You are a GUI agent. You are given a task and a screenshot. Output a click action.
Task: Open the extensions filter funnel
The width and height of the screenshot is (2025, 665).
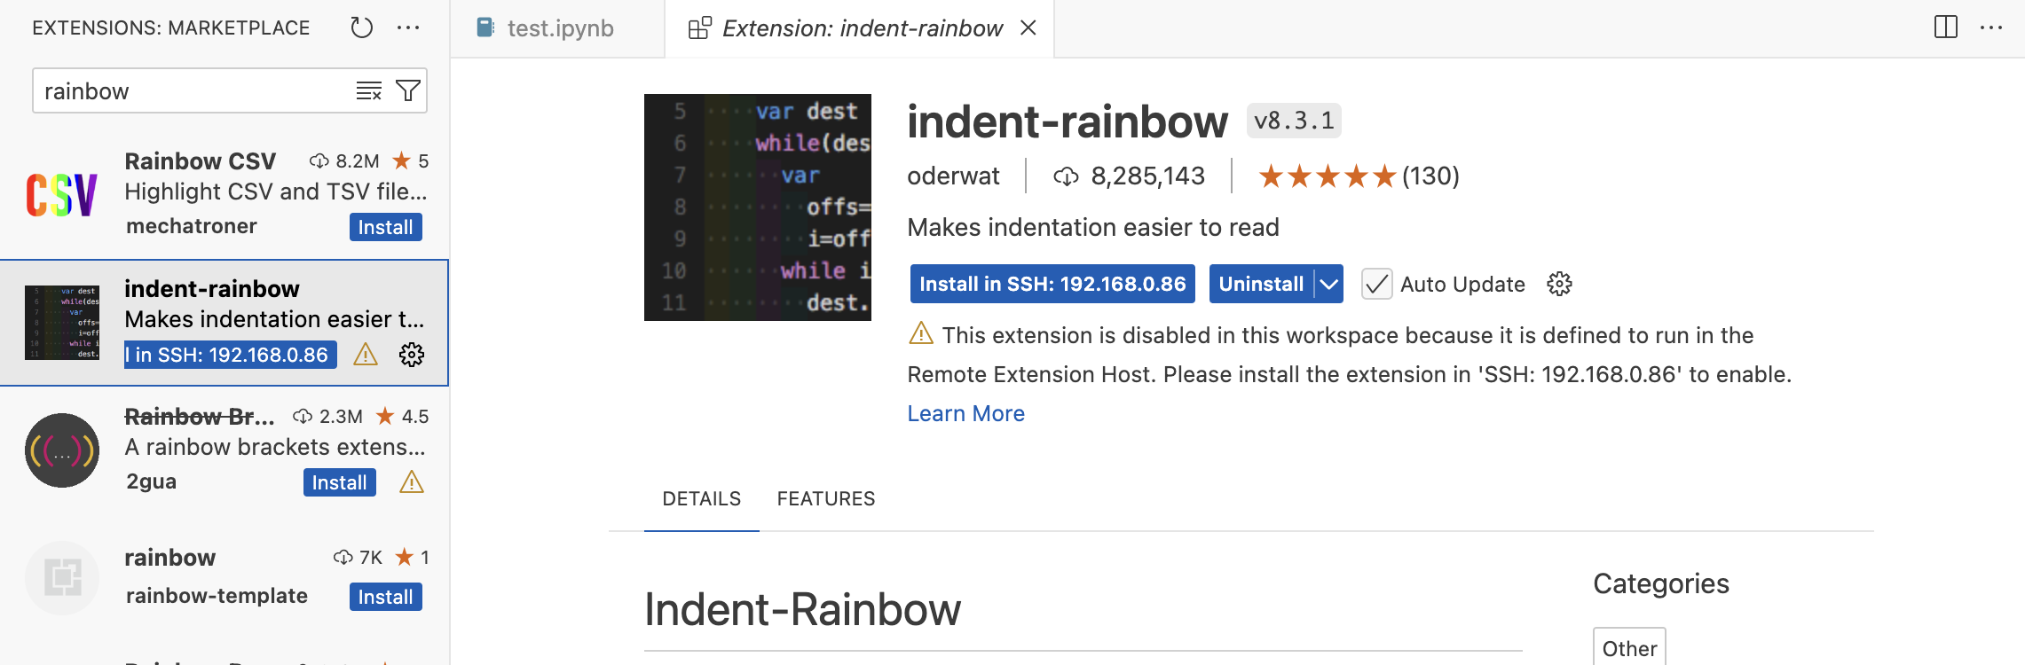click(x=408, y=90)
